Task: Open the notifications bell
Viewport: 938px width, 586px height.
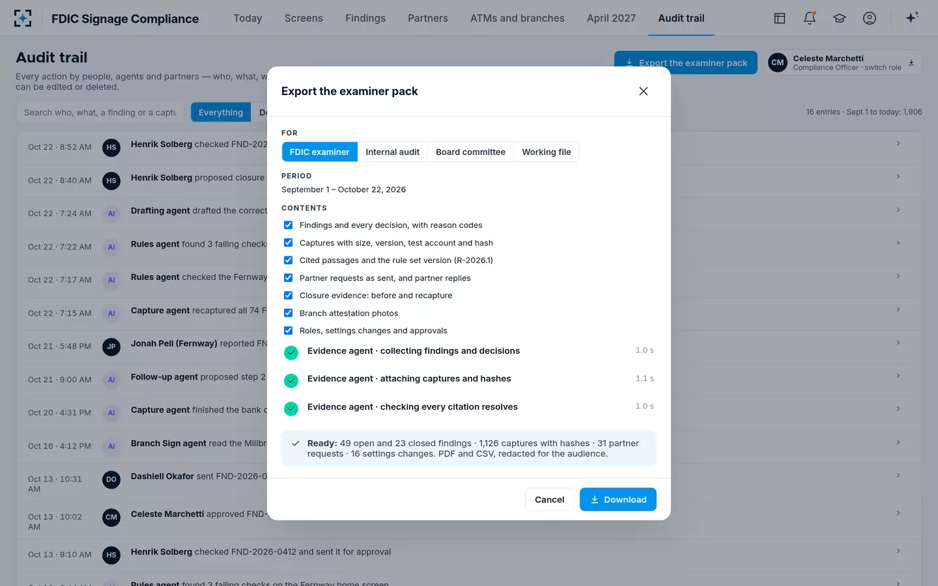Action: [810, 18]
